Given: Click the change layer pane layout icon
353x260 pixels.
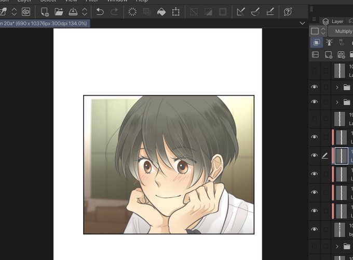Looking at the screenshot, I should tap(315, 54).
